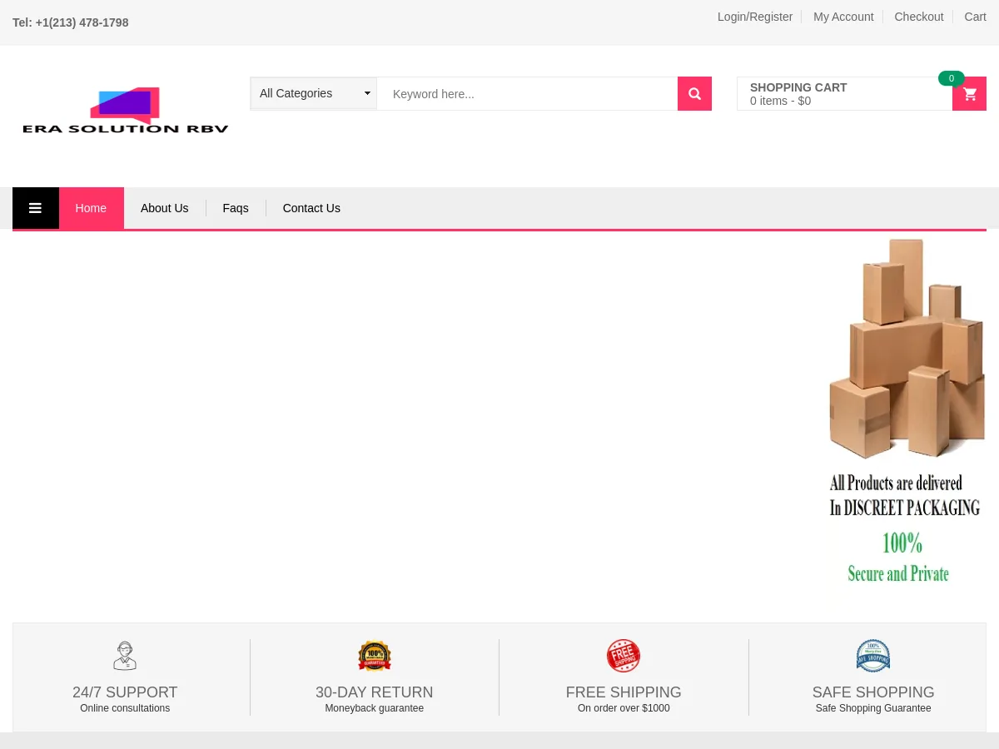
Task: Open the Faqs page
Action: point(235,207)
